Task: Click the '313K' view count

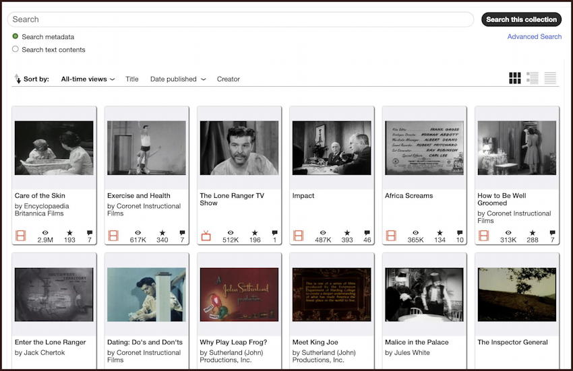Action: point(508,240)
